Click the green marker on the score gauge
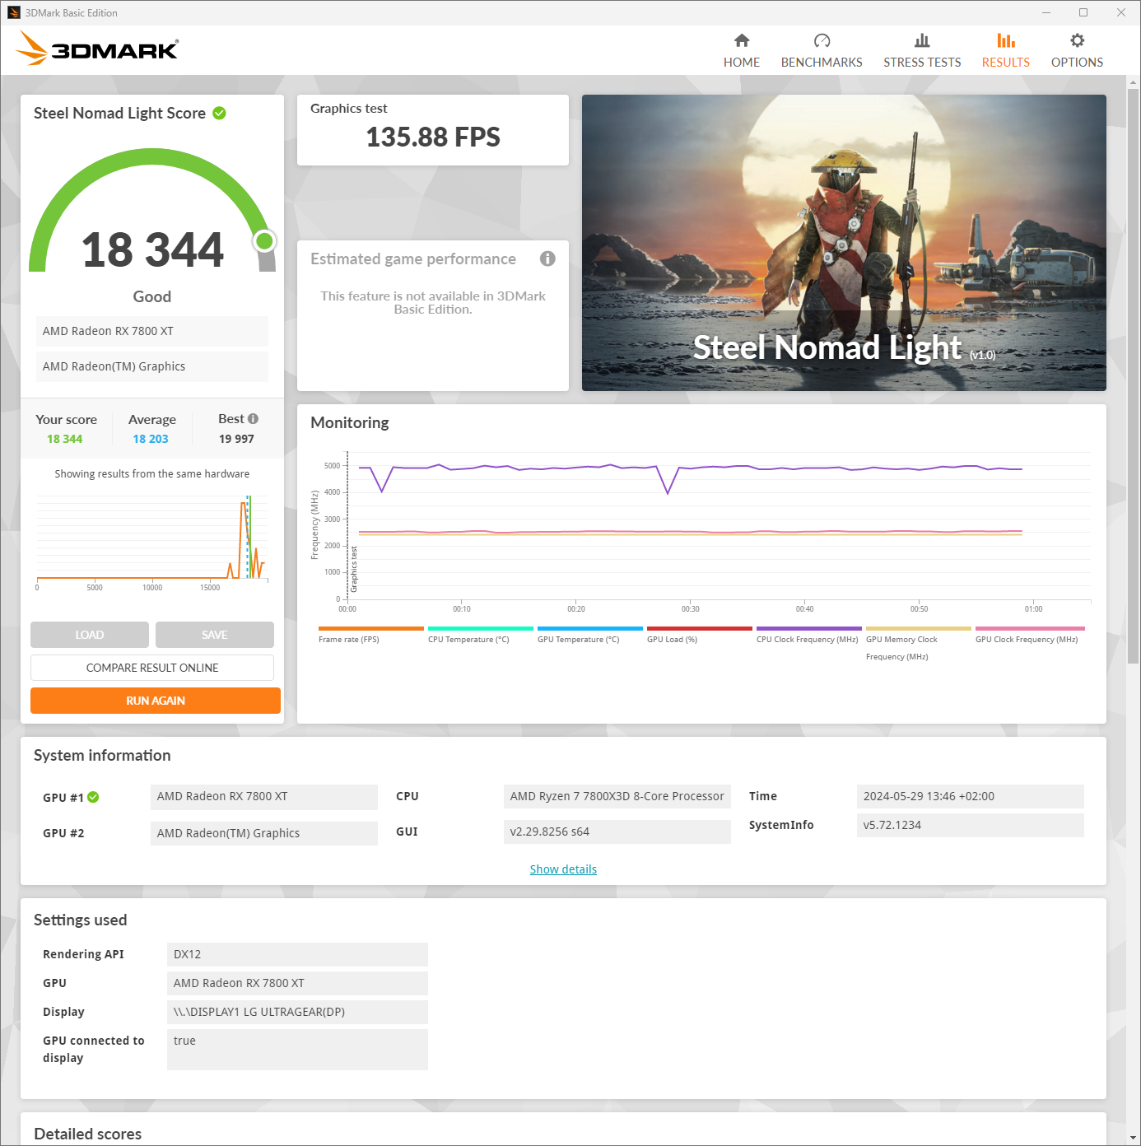This screenshot has height=1146, width=1141. pyautogui.click(x=264, y=240)
